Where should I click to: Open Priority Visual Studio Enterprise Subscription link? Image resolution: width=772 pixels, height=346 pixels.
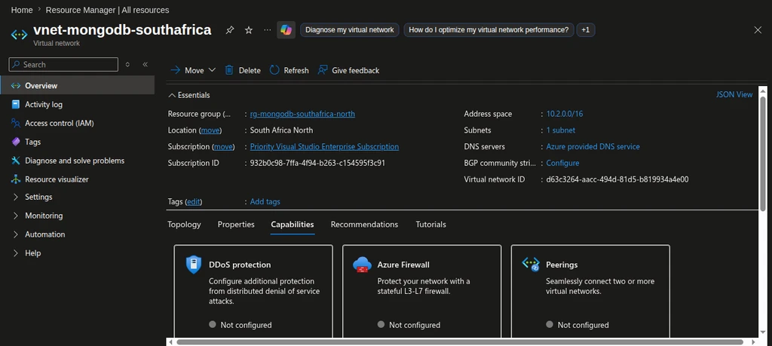point(324,147)
